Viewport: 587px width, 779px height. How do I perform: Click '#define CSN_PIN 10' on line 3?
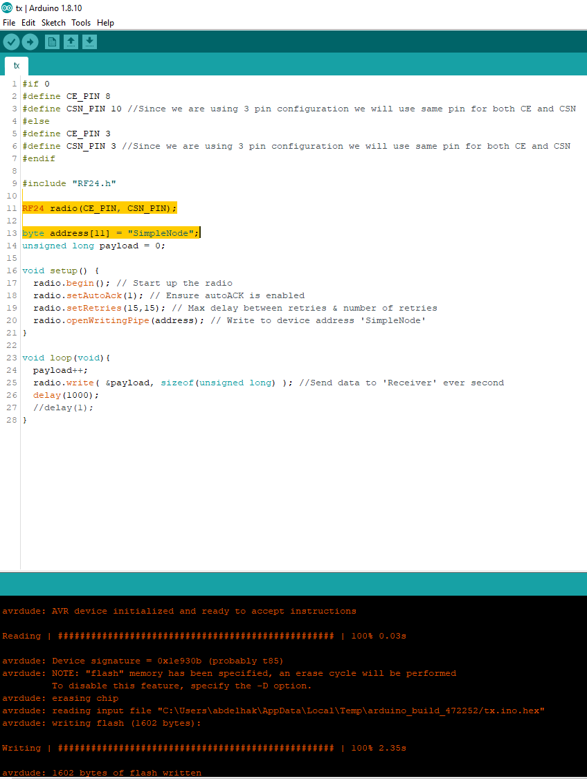click(x=72, y=109)
